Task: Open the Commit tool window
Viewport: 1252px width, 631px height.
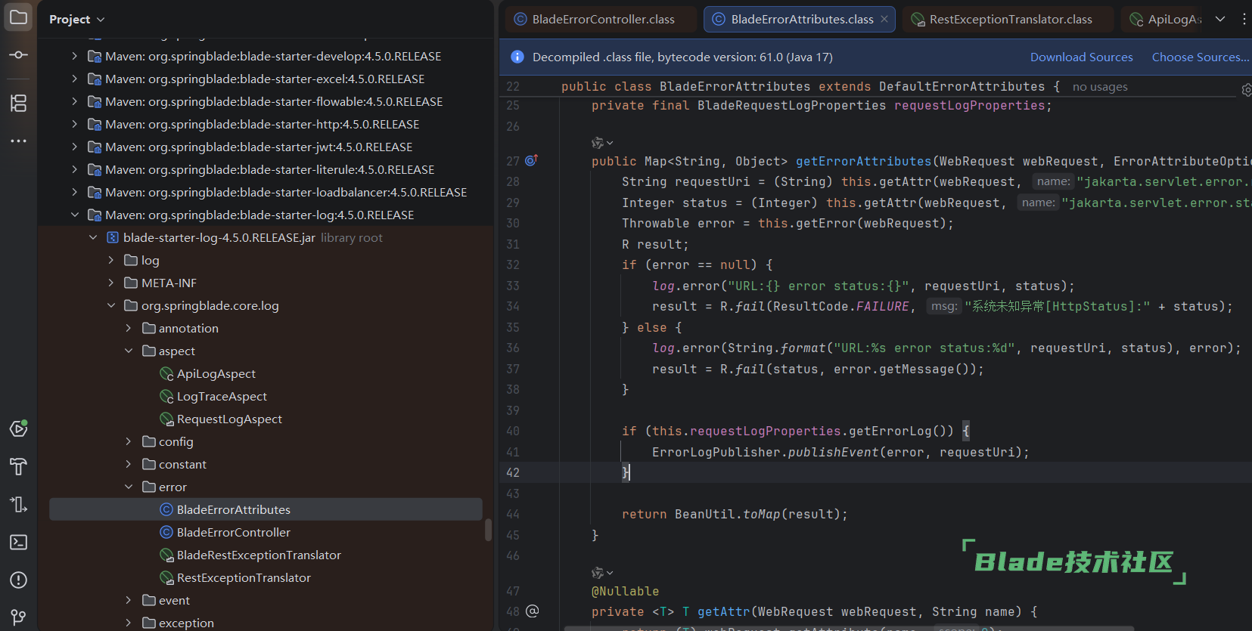Action: click(18, 55)
